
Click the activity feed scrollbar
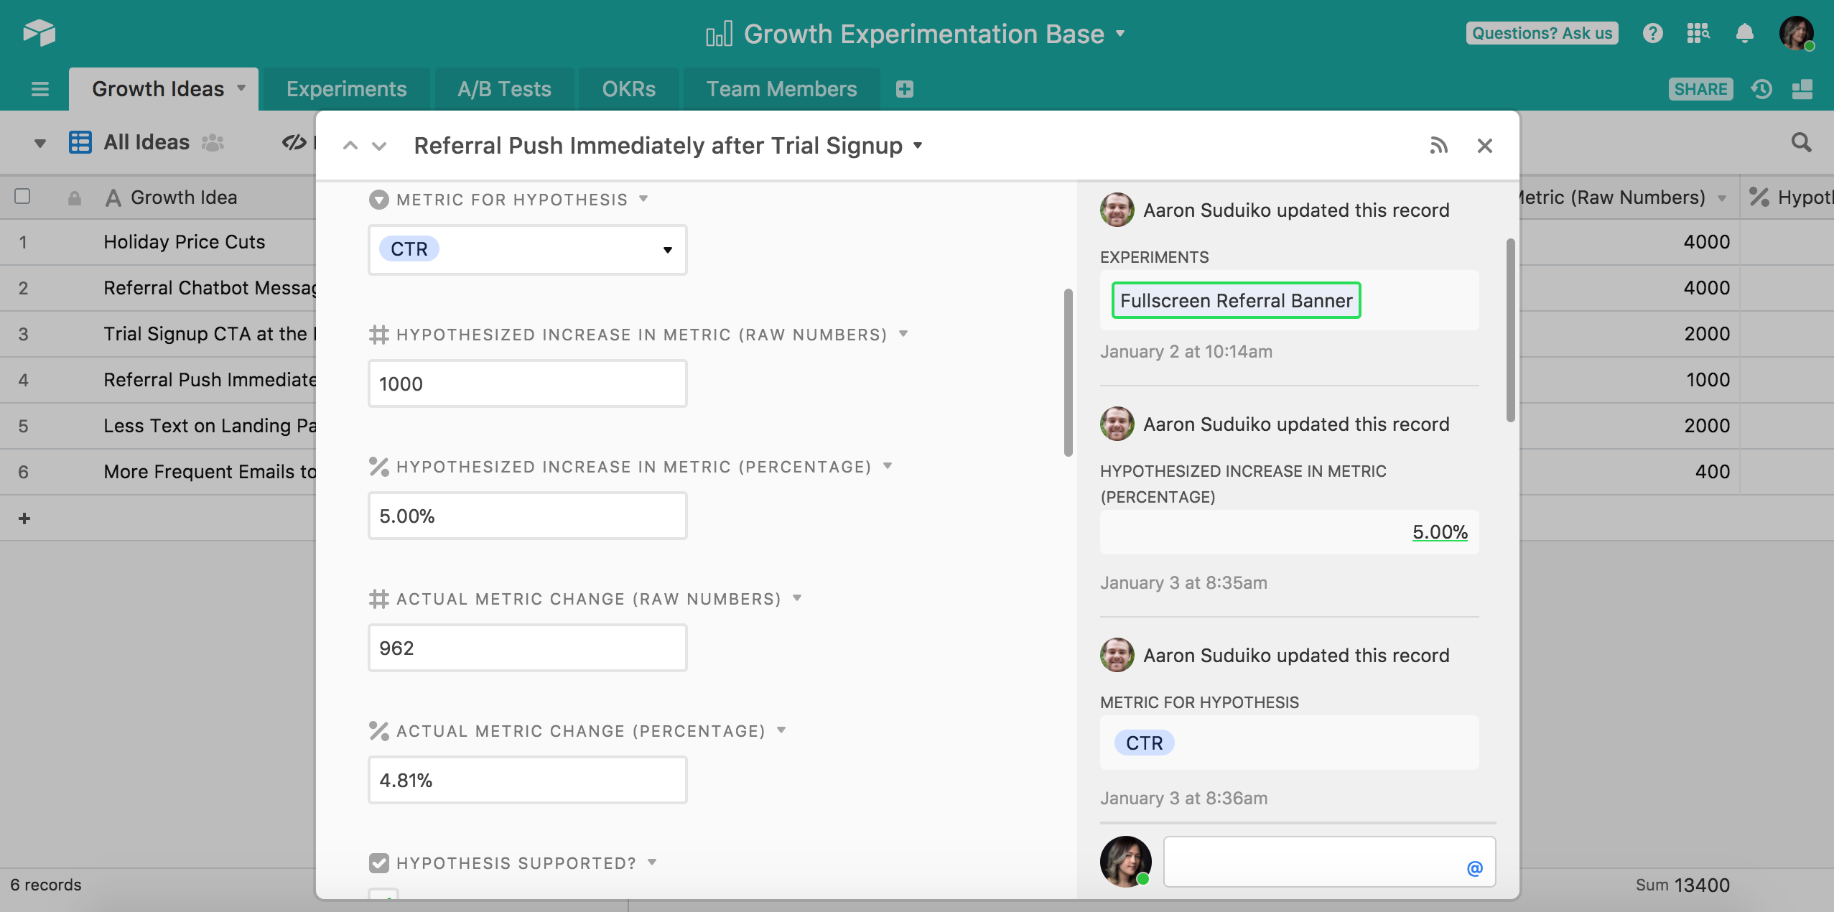tap(1510, 330)
